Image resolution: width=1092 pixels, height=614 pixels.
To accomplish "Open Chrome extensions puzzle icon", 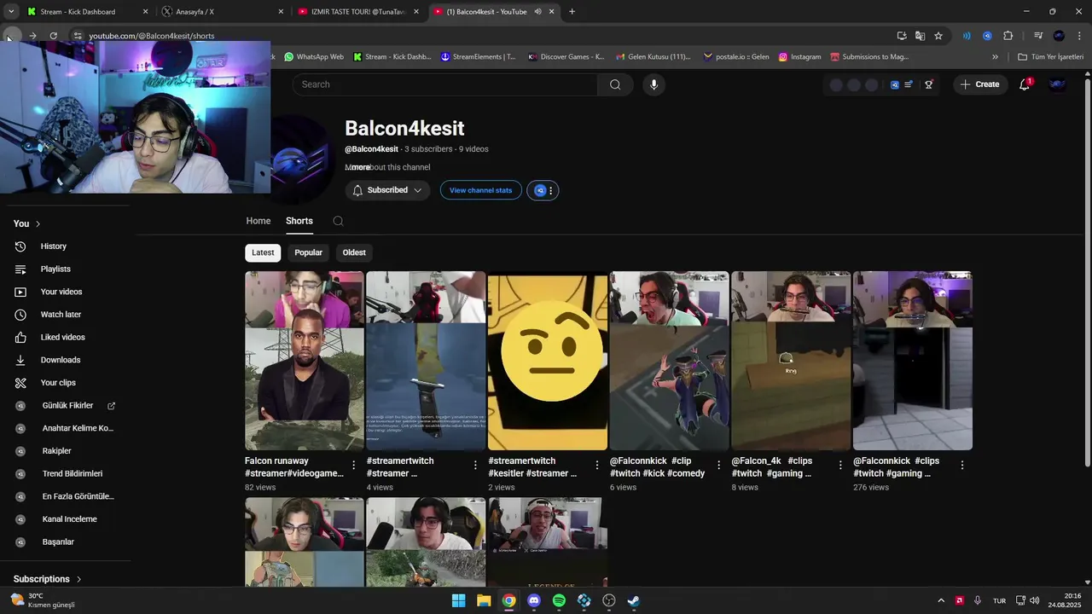I will click(x=1008, y=36).
